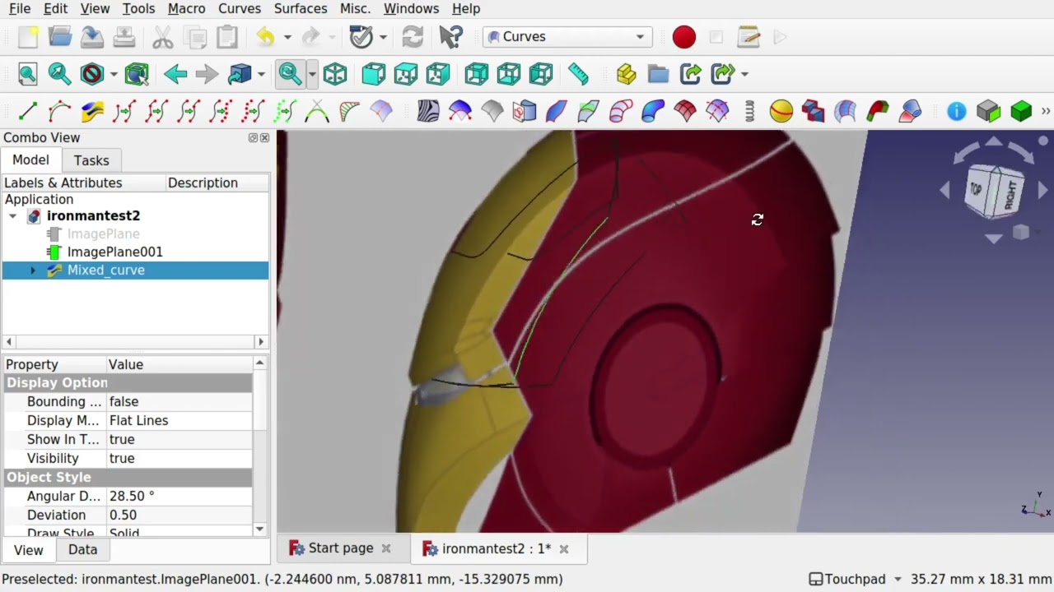Screen dimensions: 1054x592
Task: Click the Open file folder icon
Action: pyautogui.click(x=60, y=37)
